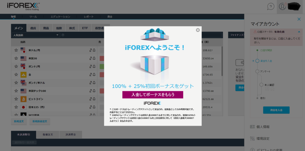Click the help icon beside 人気銘柄 dropdown

pyautogui.click(x=63, y=35)
